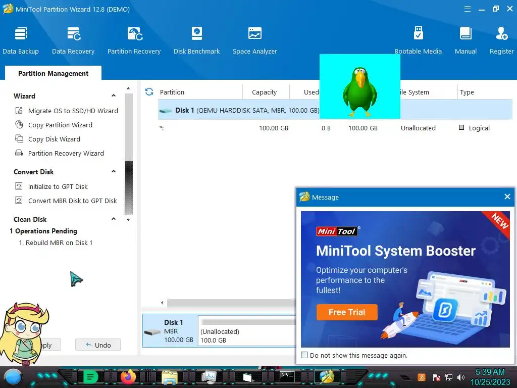Open the Manual

tap(466, 40)
